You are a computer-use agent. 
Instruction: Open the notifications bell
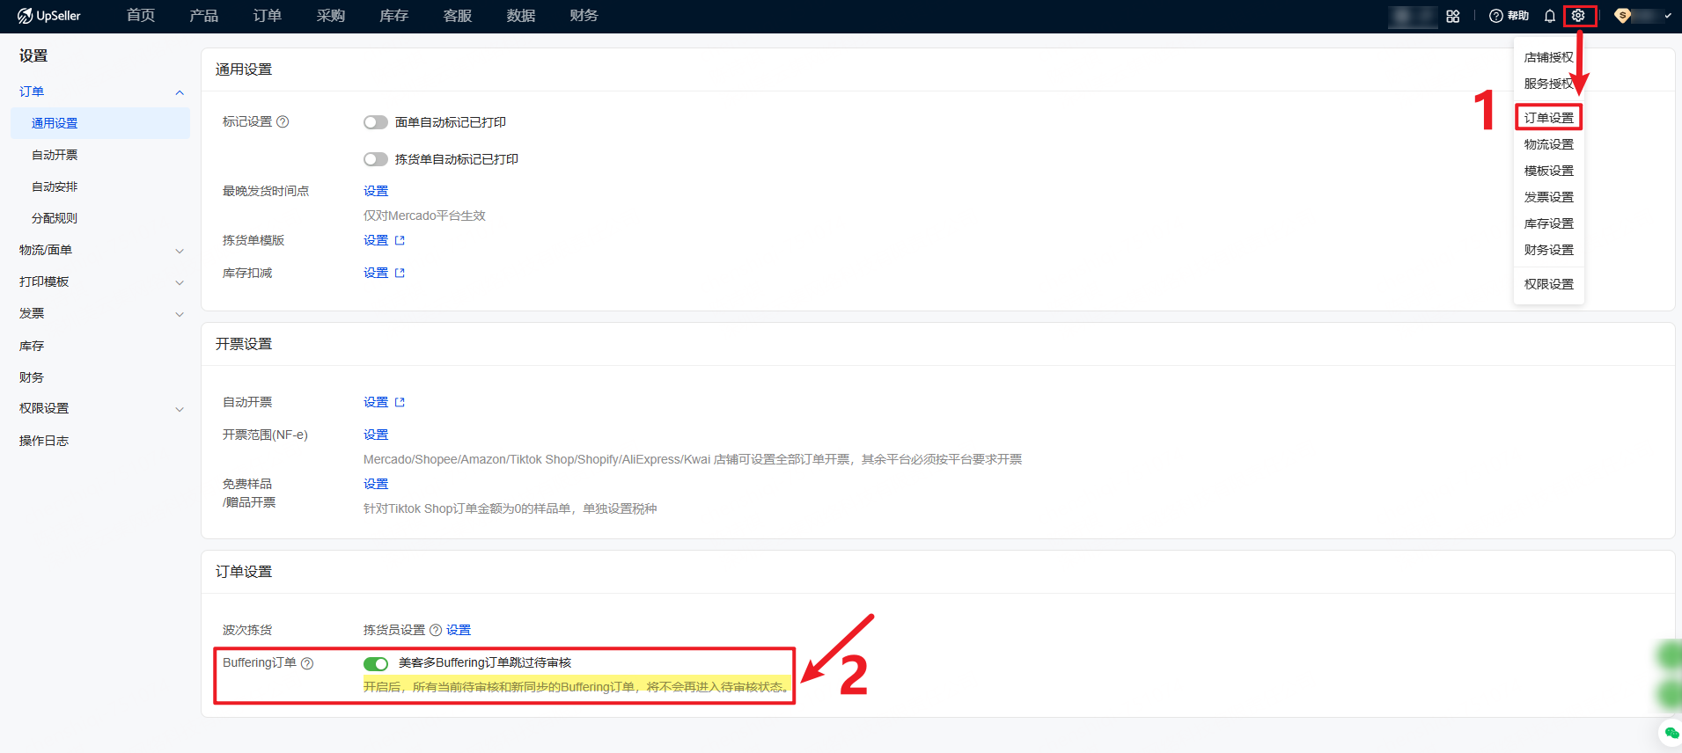coord(1550,16)
